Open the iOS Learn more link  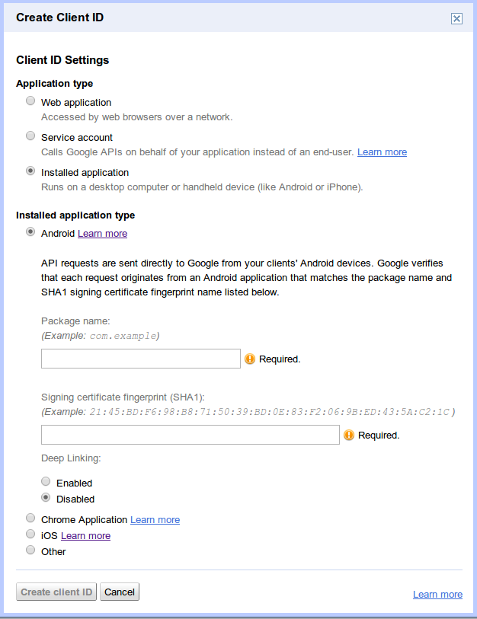pyautogui.click(x=85, y=536)
